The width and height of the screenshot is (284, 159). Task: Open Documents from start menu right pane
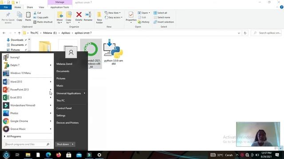(x=63, y=71)
